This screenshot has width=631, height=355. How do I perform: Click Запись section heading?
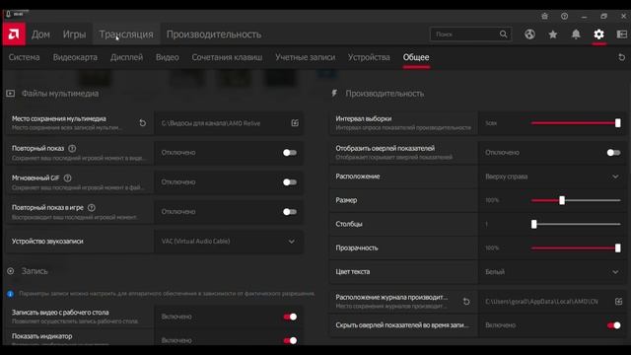(x=35, y=271)
